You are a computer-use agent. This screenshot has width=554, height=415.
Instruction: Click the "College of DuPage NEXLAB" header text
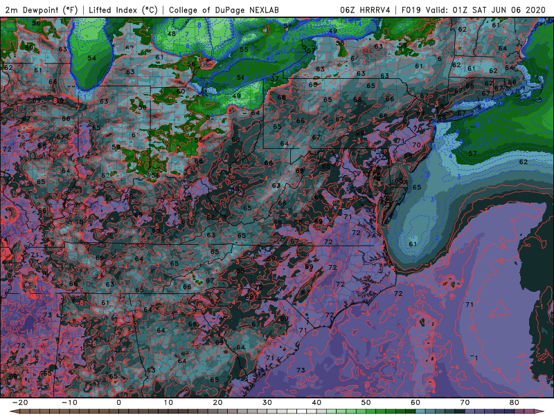click(224, 10)
